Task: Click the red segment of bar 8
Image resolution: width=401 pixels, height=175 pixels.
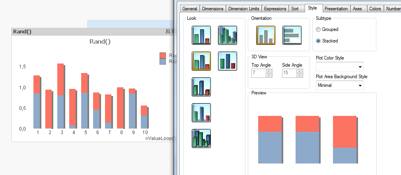Action: click(120, 108)
